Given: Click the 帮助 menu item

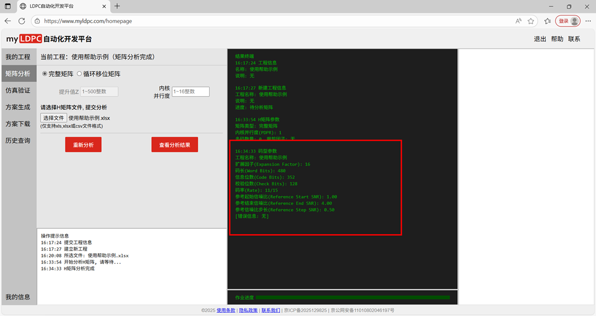Looking at the screenshot, I should (x=557, y=39).
